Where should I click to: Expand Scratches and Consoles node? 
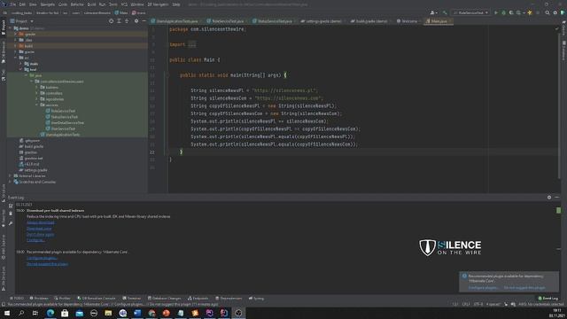tap(10, 182)
